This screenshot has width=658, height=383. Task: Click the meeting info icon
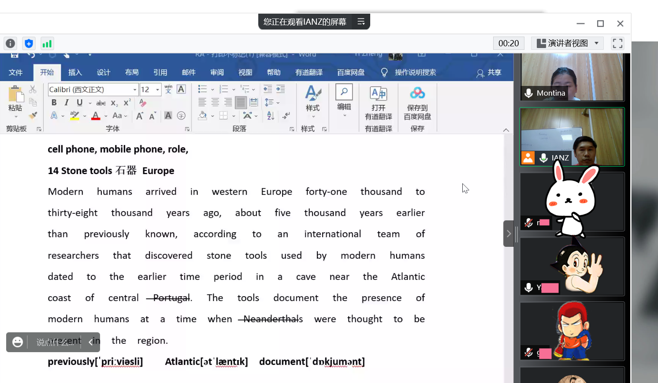tap(10, 43)
